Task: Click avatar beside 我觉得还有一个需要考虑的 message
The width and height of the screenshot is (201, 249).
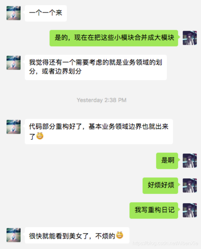Action: click(x=13, y=63)
